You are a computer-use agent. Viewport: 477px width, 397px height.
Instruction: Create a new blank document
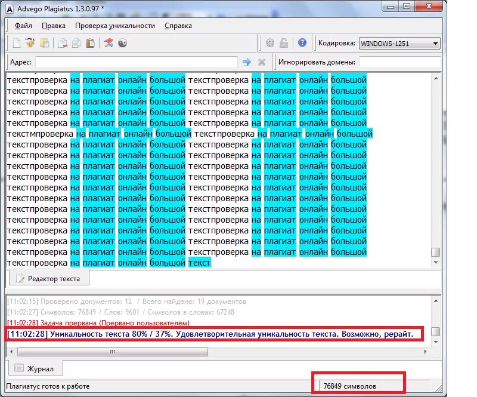[17, 43]
